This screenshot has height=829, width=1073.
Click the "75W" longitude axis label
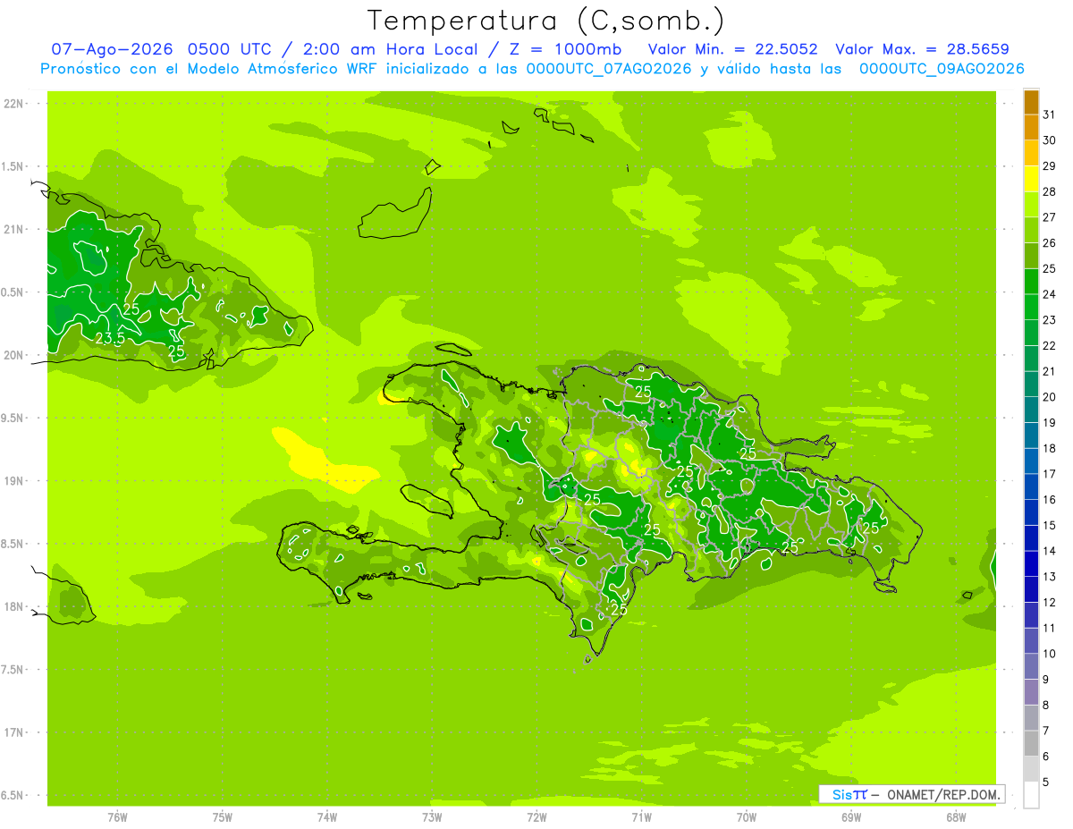point(222,816)
